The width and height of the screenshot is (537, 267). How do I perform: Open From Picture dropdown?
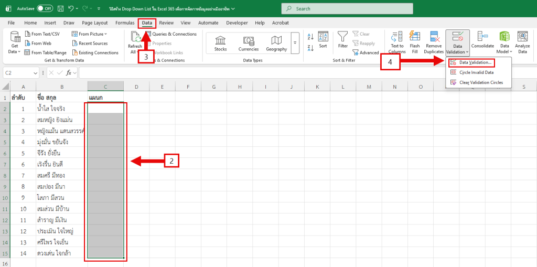pos(89,34)
